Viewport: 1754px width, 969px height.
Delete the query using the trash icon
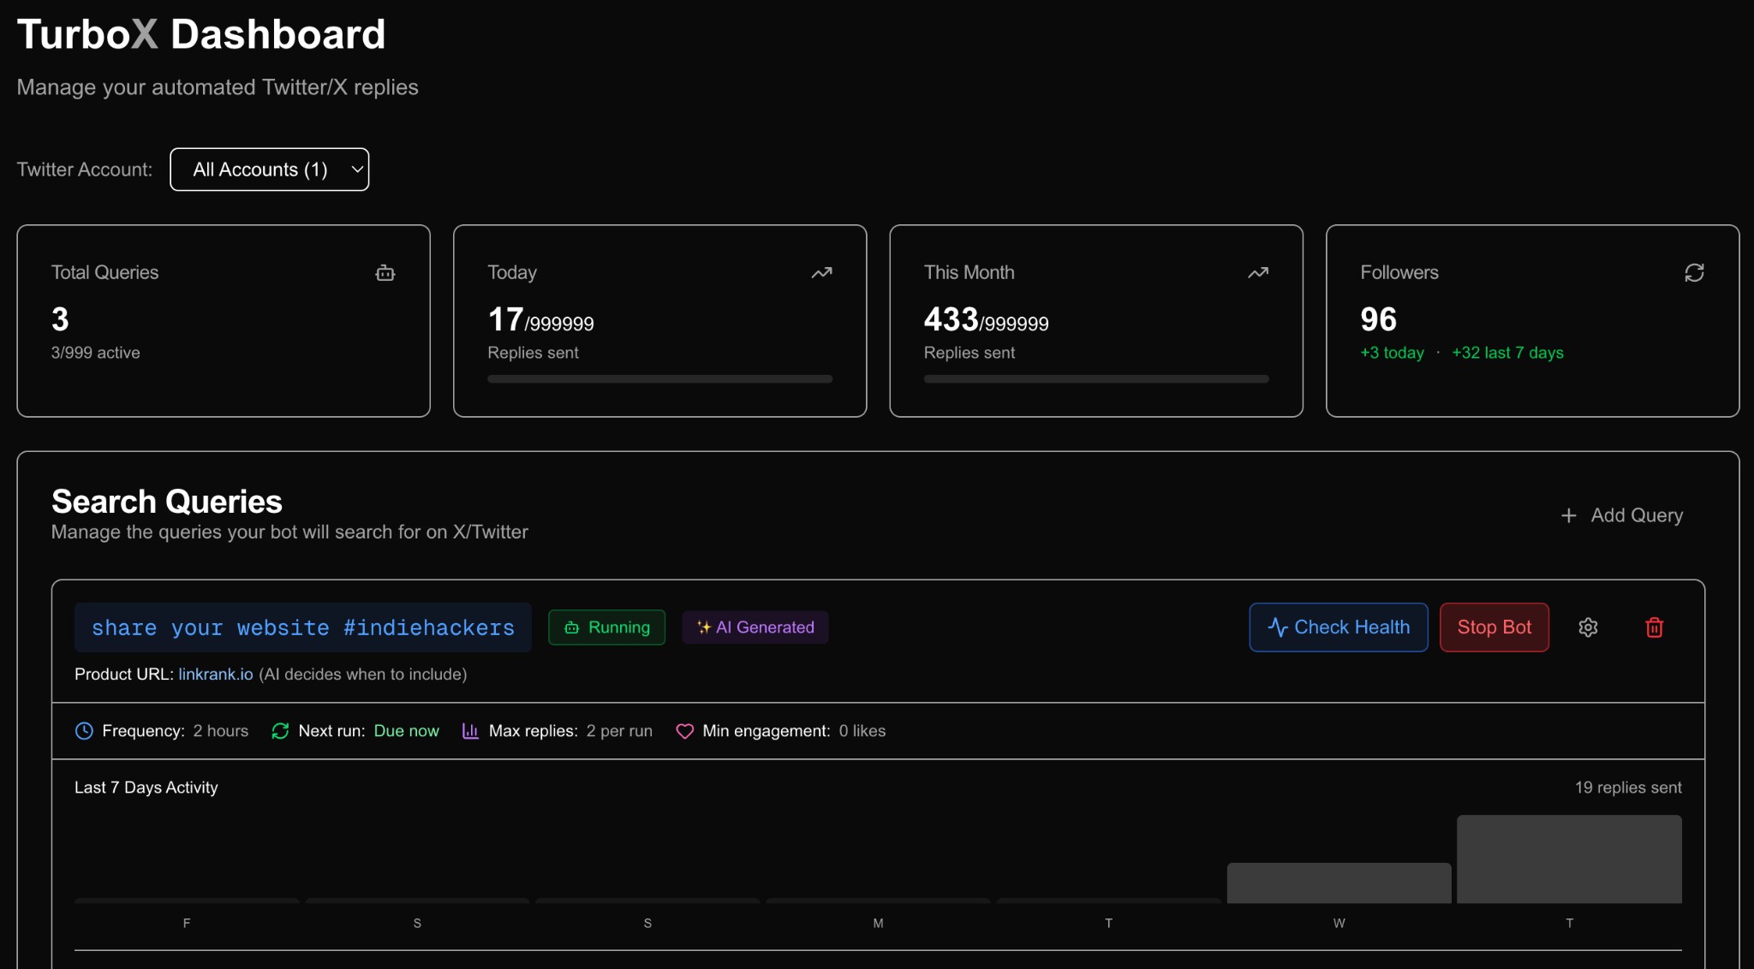pos(1654,627)
